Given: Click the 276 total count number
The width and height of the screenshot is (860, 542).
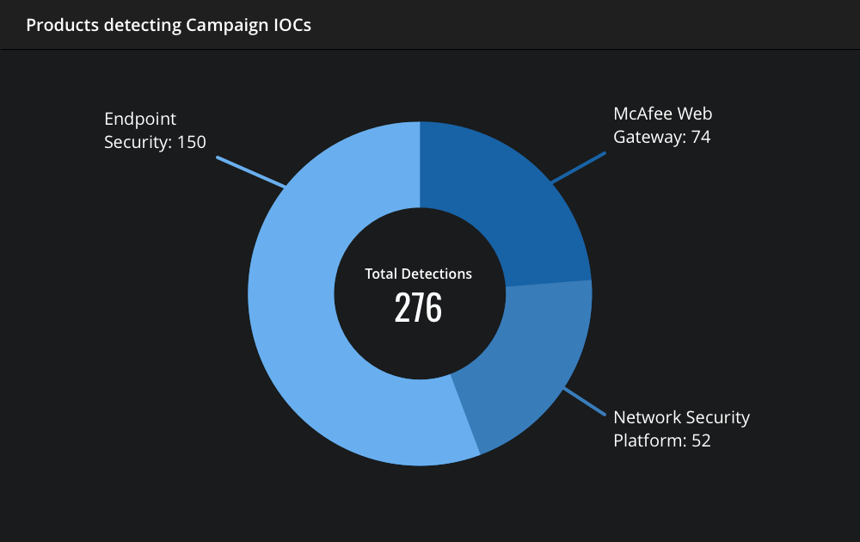Looking at the screenshot, I should (x=419, y=308).
